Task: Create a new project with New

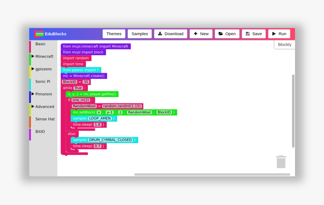Action: 201,34
